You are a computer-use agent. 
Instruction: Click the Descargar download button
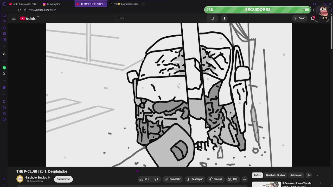195,179
